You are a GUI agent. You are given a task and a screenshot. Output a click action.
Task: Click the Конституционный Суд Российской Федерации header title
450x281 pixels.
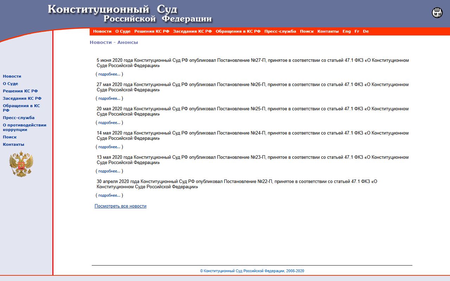[x=130, y=14]
